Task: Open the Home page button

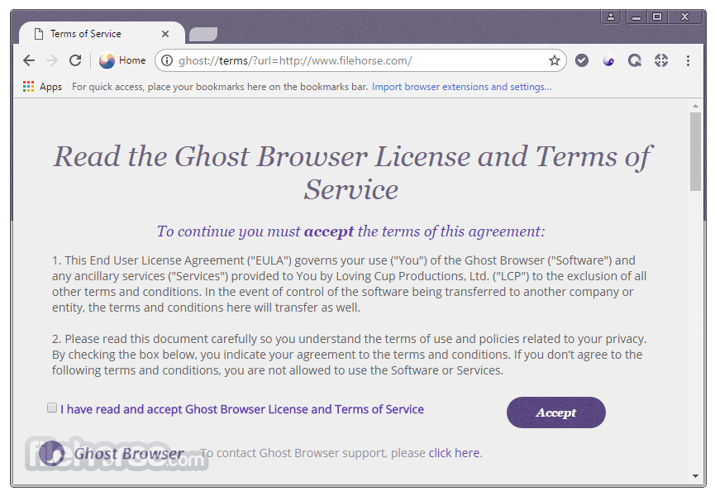Action: coord(122,60)
